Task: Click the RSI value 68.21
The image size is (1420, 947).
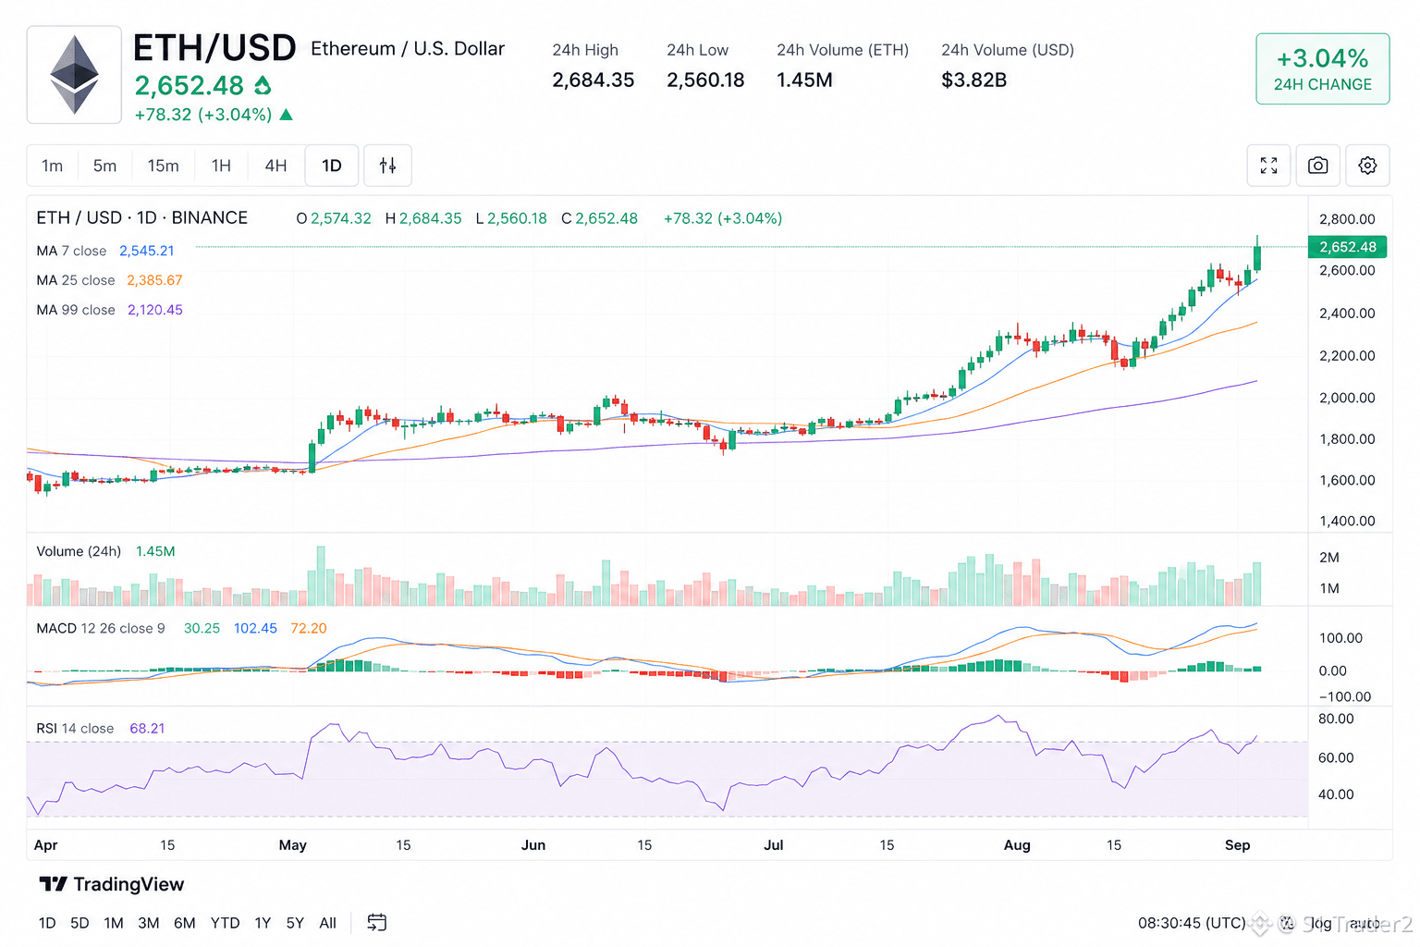Action: point(147,729)
